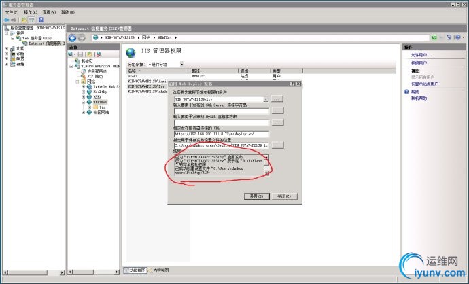The image size is (469, 284).
Task: Expand the 存储 node
Action: (7, 64)
